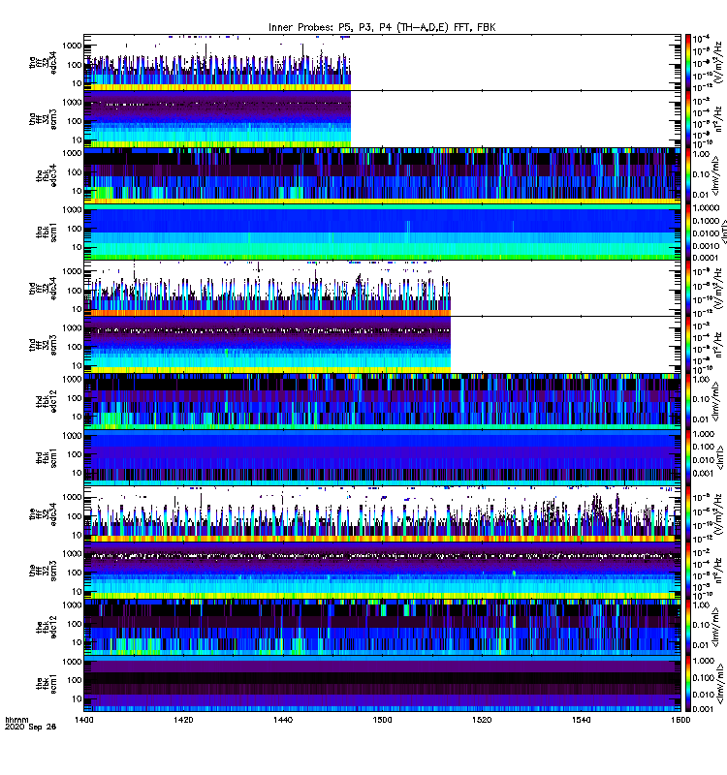Click the color bar beside thd fff scm3 panel
Viewport: 727px width, 775px height.
tap(688, 345)
